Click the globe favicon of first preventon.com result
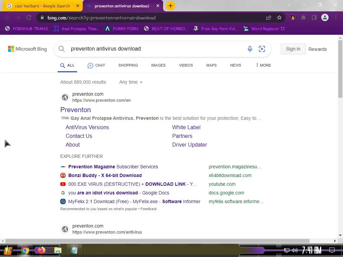 [65, 97]
